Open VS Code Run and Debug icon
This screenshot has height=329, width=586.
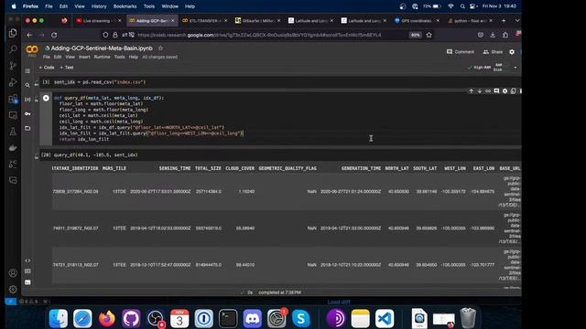(13, 82)
